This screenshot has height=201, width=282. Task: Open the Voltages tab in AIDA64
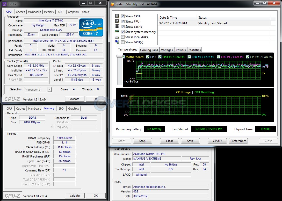tap(167, 50)
